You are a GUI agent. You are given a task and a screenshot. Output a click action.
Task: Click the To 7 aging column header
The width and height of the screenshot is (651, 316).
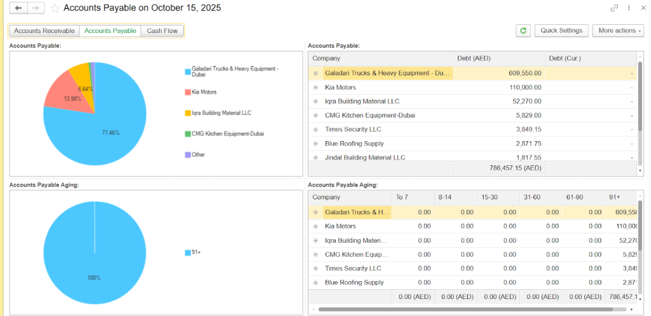(413, 197)
